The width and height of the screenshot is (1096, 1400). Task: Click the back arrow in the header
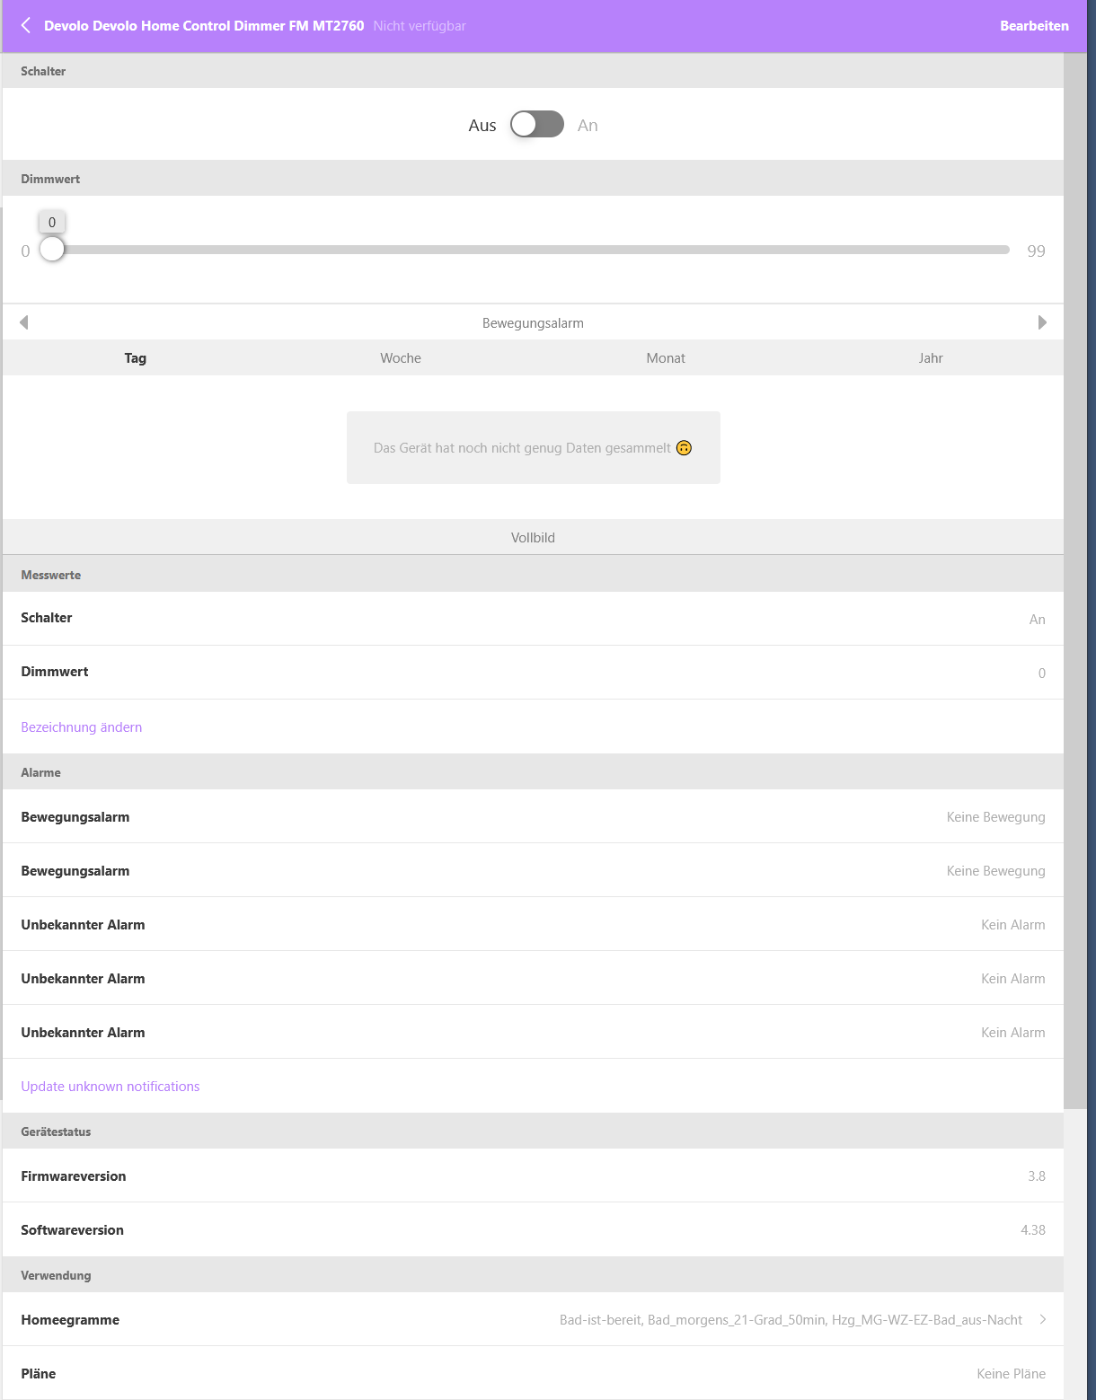tap(26, 25)
